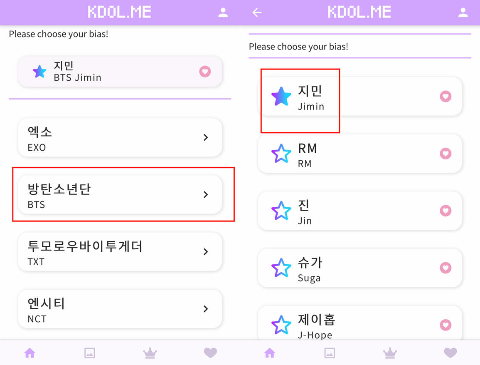Image resolution: width=480 pixels, height=365 pixels.
Task: Open the profile icon on the left screen
Action: pyautogui.click(x=223, y=12)
